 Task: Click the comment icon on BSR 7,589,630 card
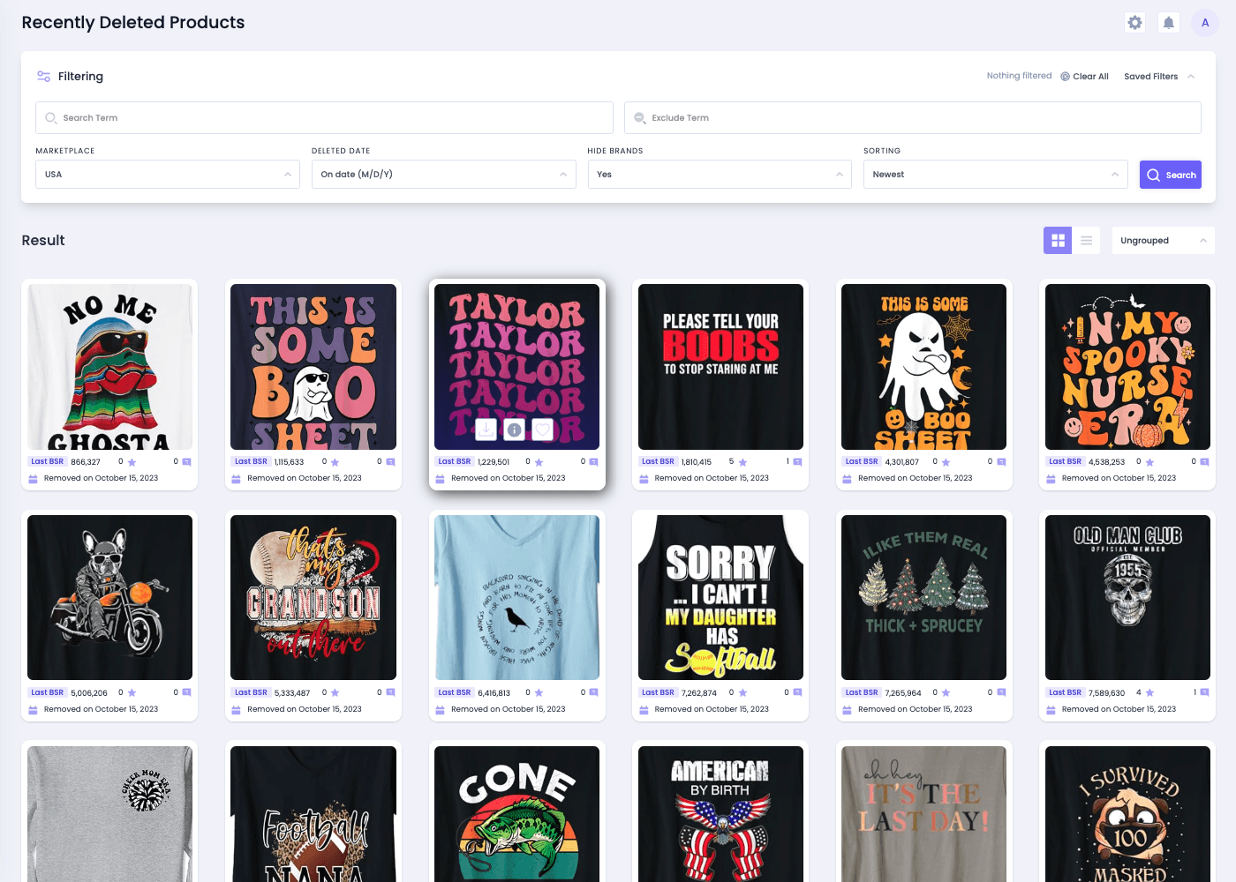coord(1204,693)
